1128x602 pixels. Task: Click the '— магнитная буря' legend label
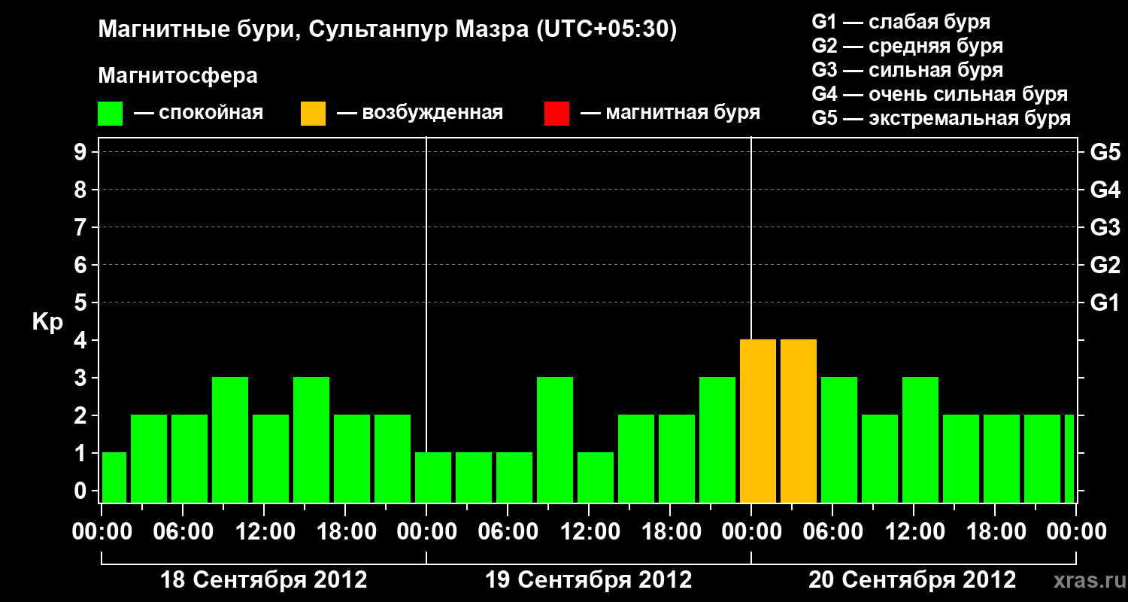pos(670,114)
